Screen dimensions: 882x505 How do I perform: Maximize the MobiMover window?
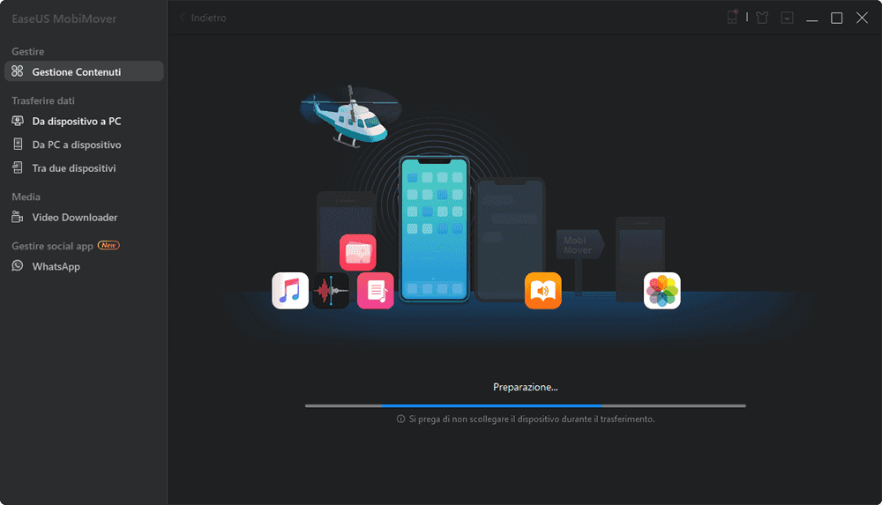(x=836, y=18)
